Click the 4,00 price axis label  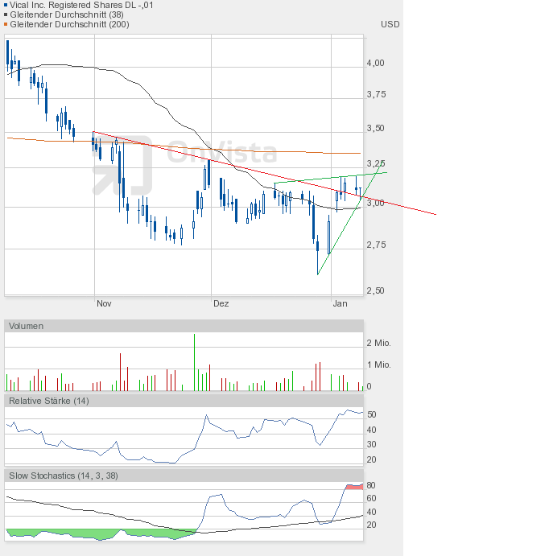pyautogui.click(x=375, y=63)
